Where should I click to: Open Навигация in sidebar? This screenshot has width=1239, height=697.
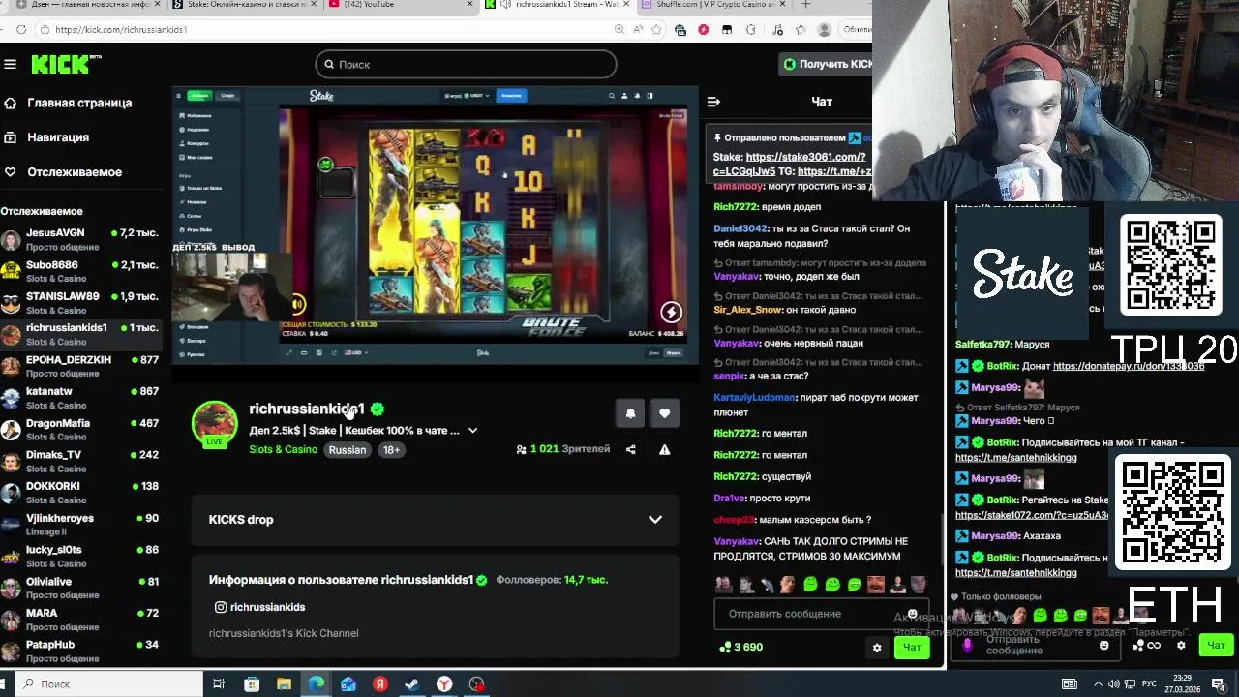58,137
